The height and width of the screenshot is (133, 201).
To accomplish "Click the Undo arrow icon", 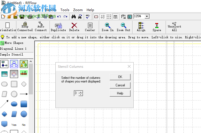I will point(59,16).
